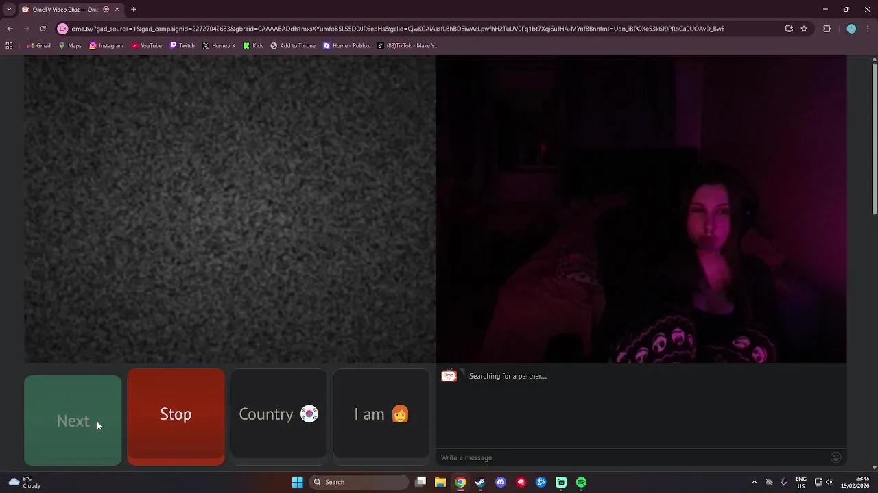
Task: Open Steam from the taskbar
Action: click(479, 482)
